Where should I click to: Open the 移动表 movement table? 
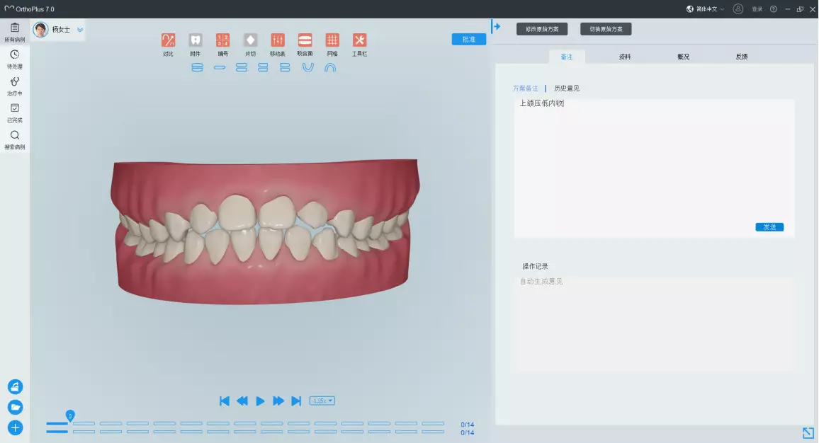[x=277, y=41]
